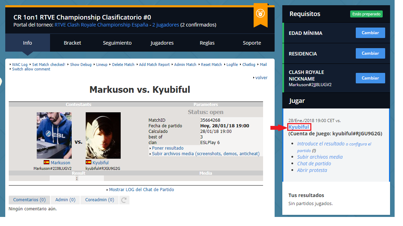Open RTVE Clash Royale Championship España link
403x226 pixels.
point(101,25)
